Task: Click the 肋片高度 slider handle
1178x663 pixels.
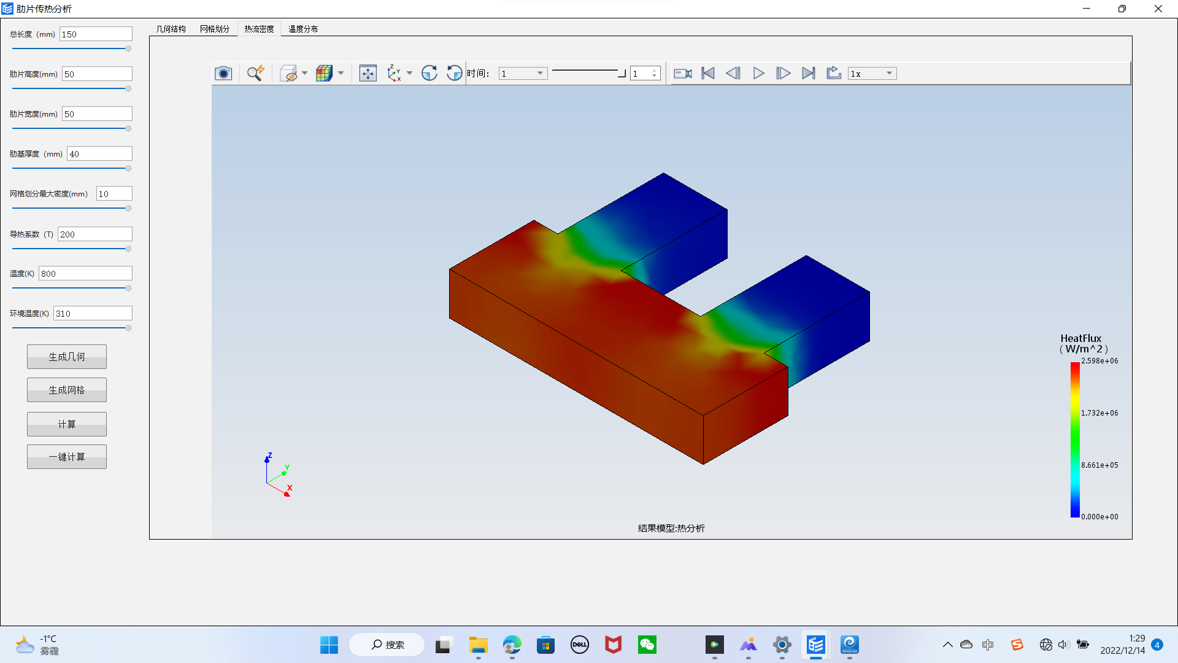Action: (x=128, y=88)
